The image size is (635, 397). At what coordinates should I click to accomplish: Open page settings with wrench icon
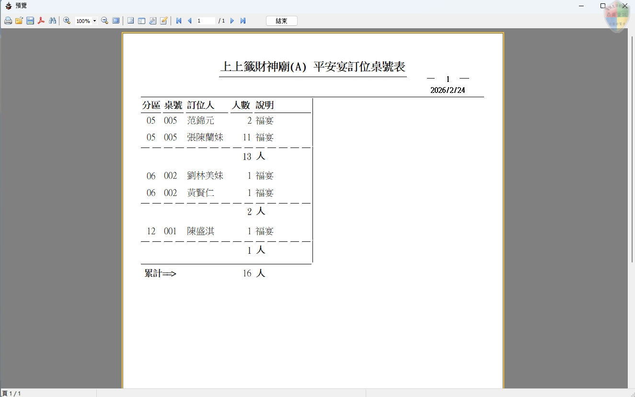(x=152, y=21)
